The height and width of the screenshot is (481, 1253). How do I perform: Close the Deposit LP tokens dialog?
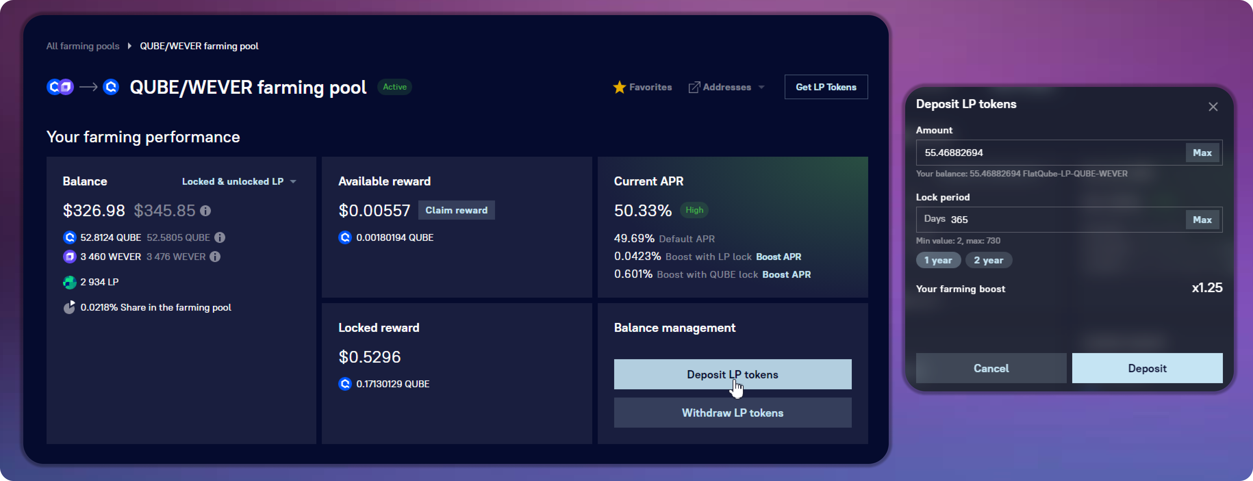pos(1213,107)
